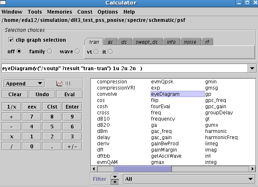Viewport: 258px width, 187px height.
Task: Click the table display icon
Action: click(68, 83)
